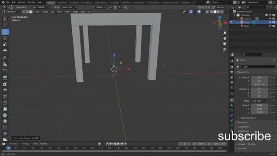
Task: Choose the Measure tool
Action: pyautogui.click(x=5, y=64)
